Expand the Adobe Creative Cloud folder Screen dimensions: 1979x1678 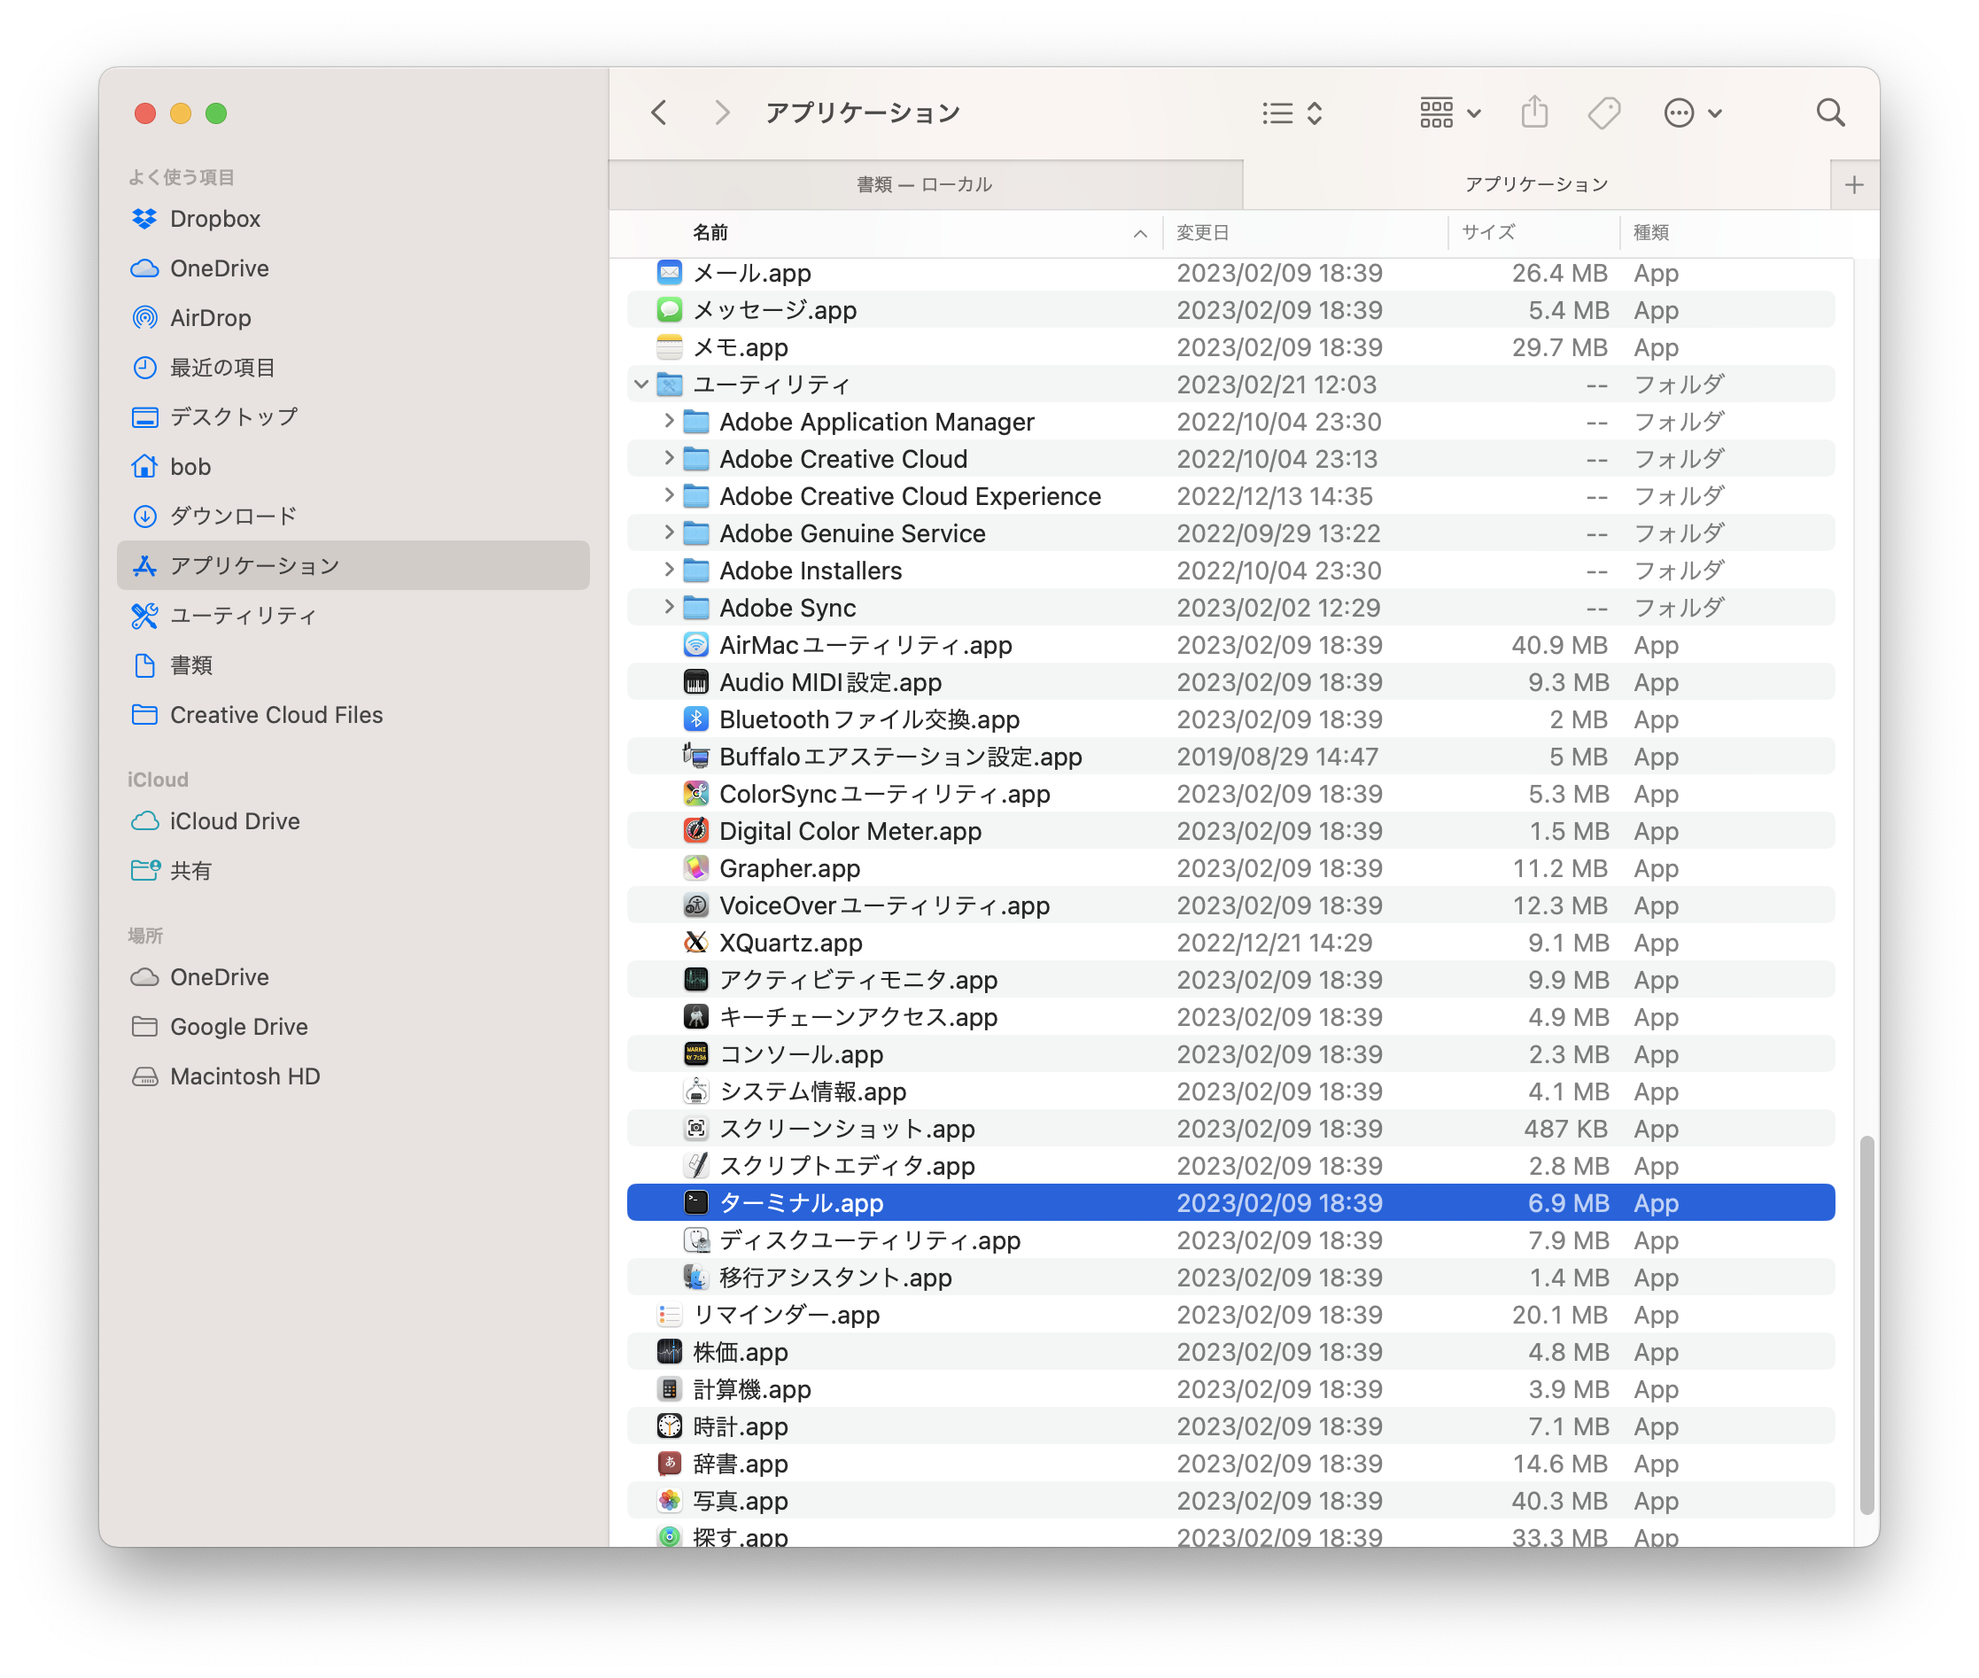[x=669, y=459]
